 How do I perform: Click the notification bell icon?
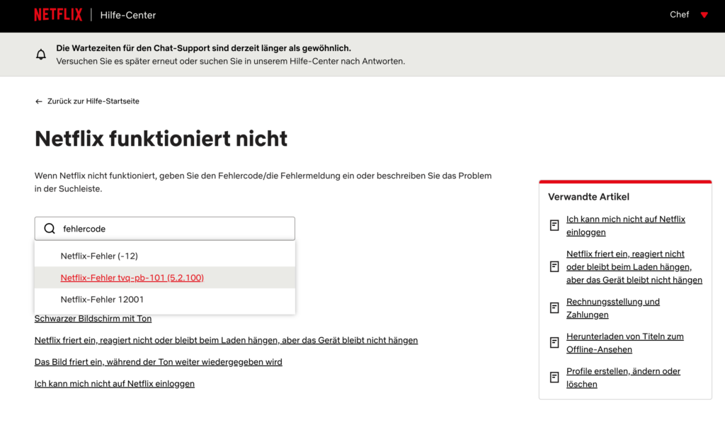41,55
